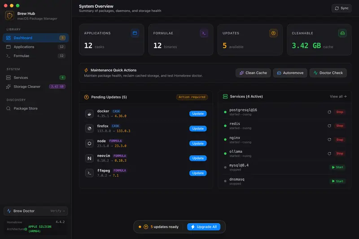Click the Storage Cleaner 3.42 GB badge
The image size is (359, 239).
[x=57, y=87]
